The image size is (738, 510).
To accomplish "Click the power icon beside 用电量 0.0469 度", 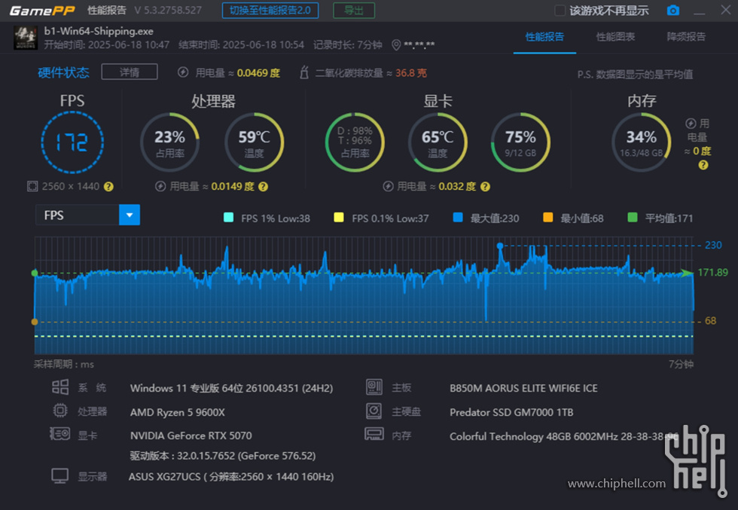I will coord(183,72).
